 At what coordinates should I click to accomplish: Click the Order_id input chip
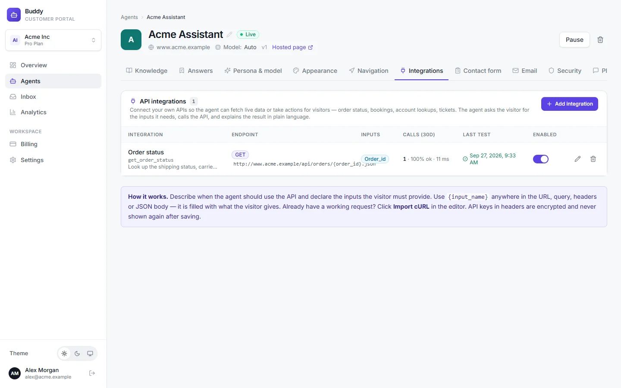pyautogui.click(x=375, y=159)
